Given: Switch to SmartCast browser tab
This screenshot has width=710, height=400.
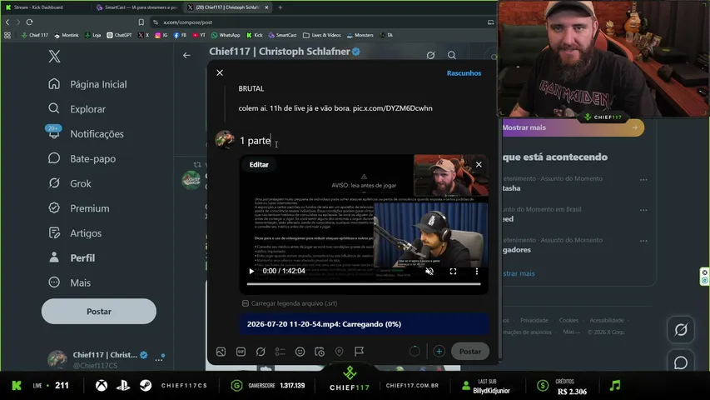Looking at the screenshot, I should (x=137, y=7).
